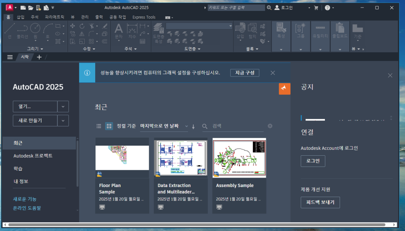Select the Scale tool

click(x=82, y=41)
